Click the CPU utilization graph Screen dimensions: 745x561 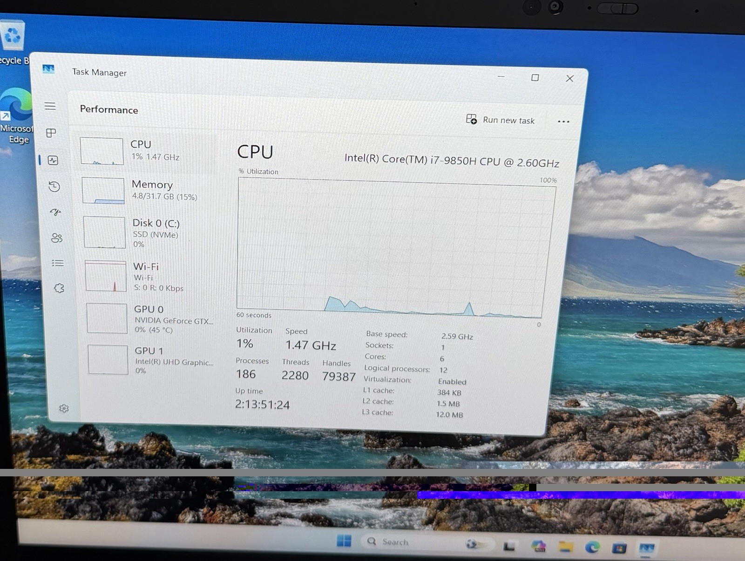pos(395,248)
